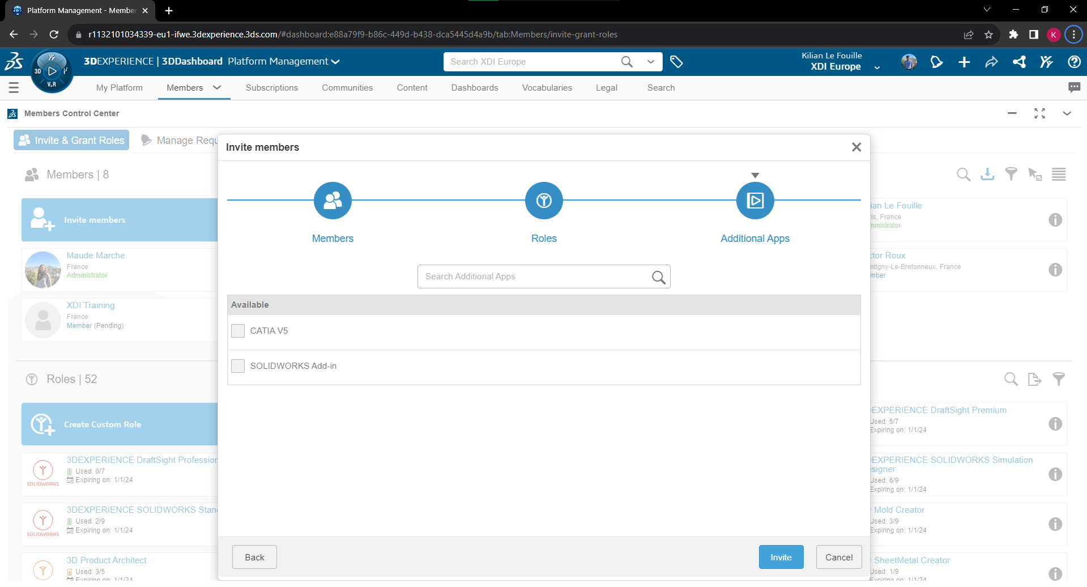1087x587 pixels.
Task: Close the Invite members dialog
Action: click(x=856, y=147)
